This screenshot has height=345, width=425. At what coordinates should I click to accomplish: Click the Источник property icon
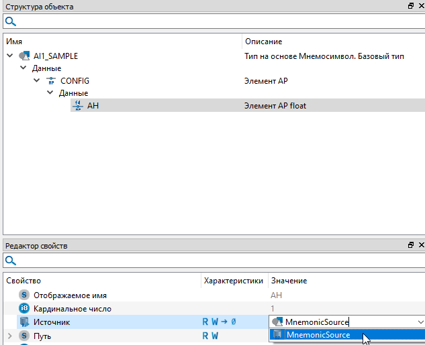(25, 322)
